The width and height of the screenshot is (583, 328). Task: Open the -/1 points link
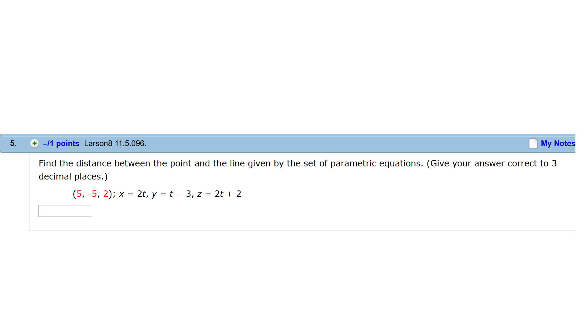pyautogui.click(x=61, y=143)
